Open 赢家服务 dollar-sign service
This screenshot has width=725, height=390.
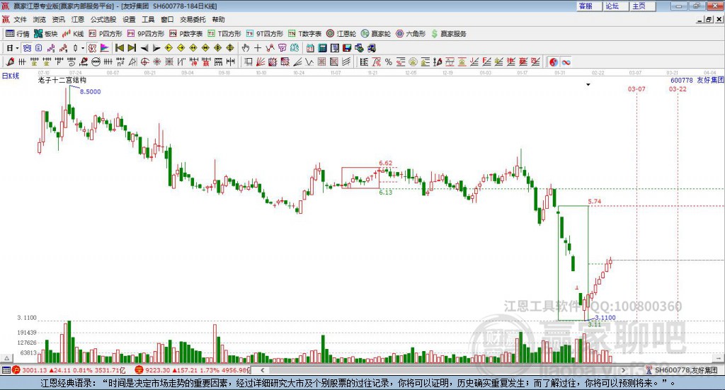point(448,34)
